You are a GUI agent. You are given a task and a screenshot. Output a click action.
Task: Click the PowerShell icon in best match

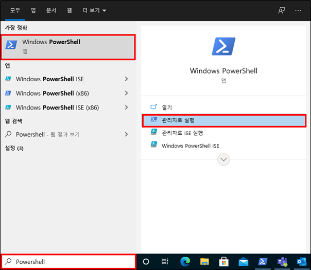(11, 45)
